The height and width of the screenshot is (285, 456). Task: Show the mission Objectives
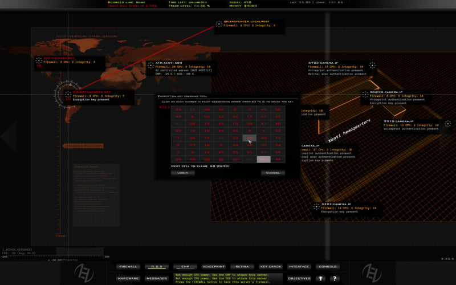299,278
